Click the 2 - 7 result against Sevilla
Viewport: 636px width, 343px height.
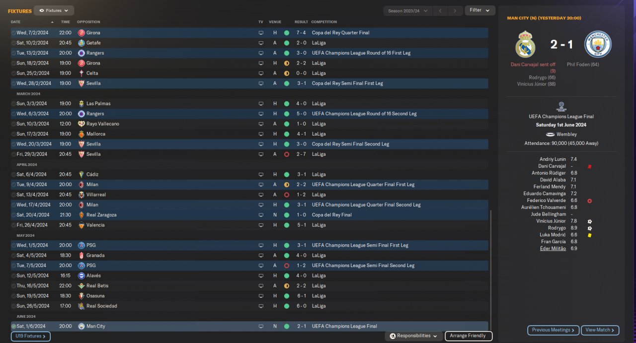301,154
